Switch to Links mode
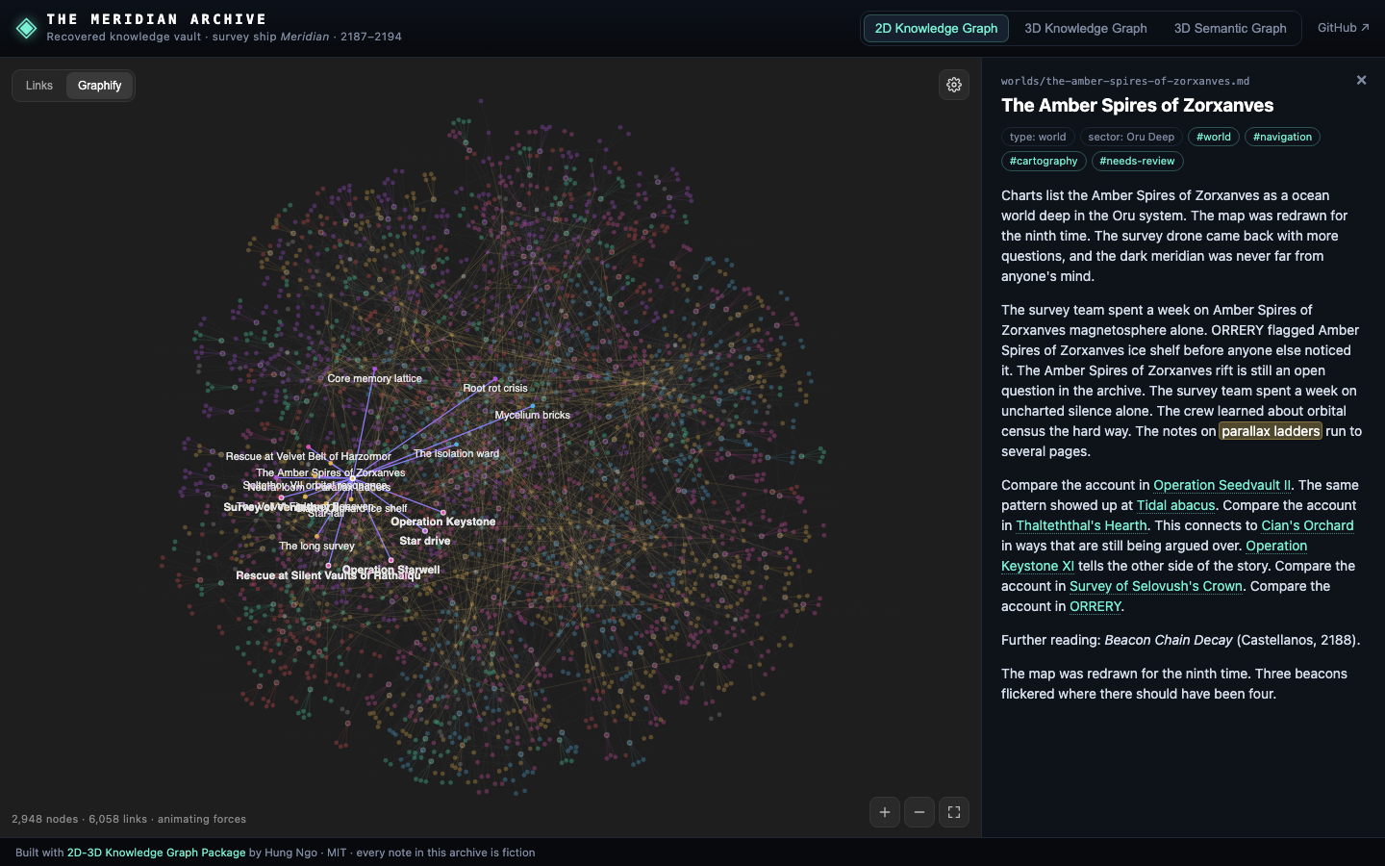 pyautogui.click(x=39, y=86)
